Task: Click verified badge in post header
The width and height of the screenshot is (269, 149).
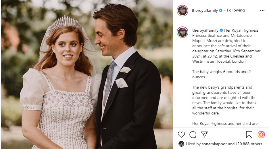Action: 221,10
